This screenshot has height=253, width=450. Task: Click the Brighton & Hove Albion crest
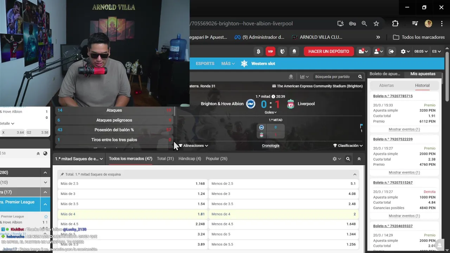coord(251,104)
